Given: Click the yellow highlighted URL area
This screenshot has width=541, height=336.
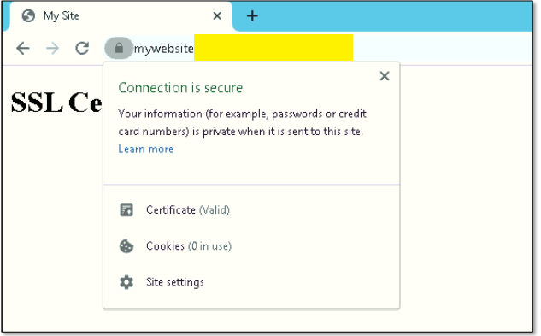Looking at the screenshot, I should pos(273,47).
